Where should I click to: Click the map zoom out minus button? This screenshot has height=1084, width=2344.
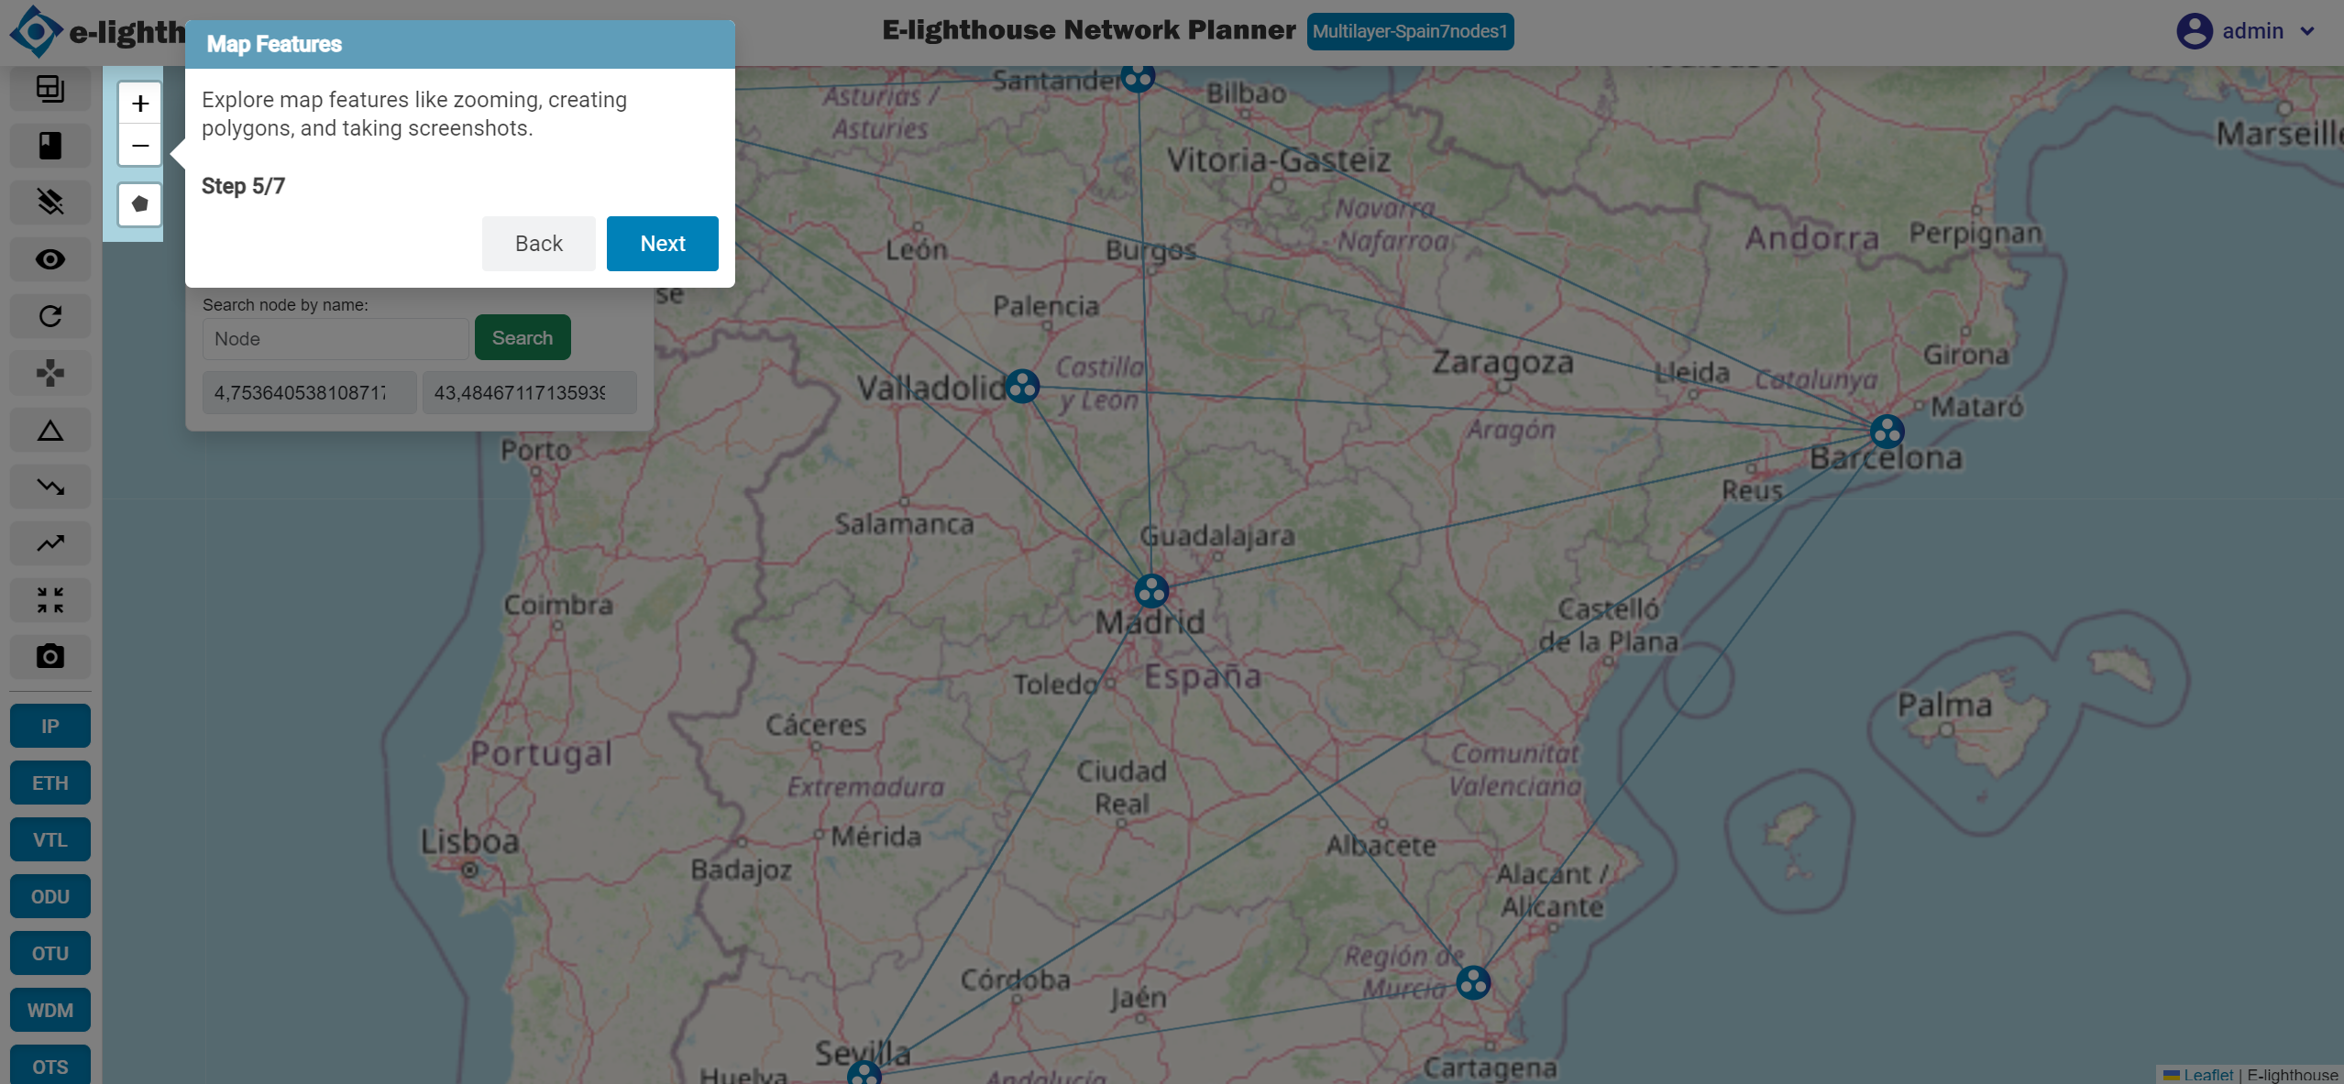click(140, 146)
